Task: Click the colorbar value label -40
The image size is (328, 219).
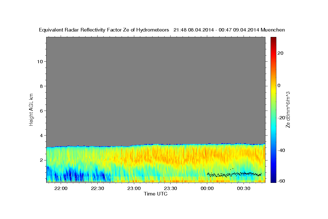Action: (282, 150)
